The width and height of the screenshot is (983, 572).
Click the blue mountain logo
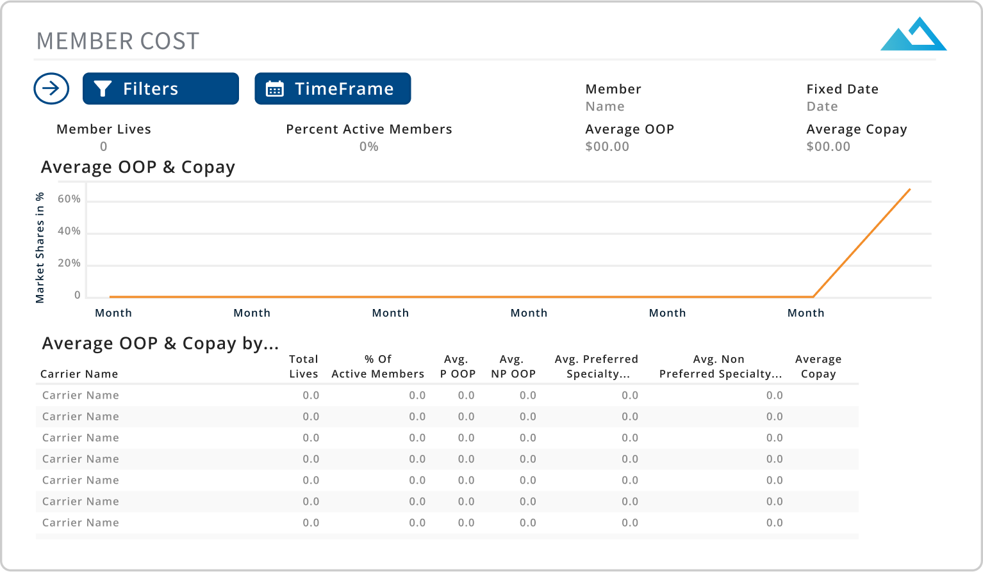click(x=913, y=35)
